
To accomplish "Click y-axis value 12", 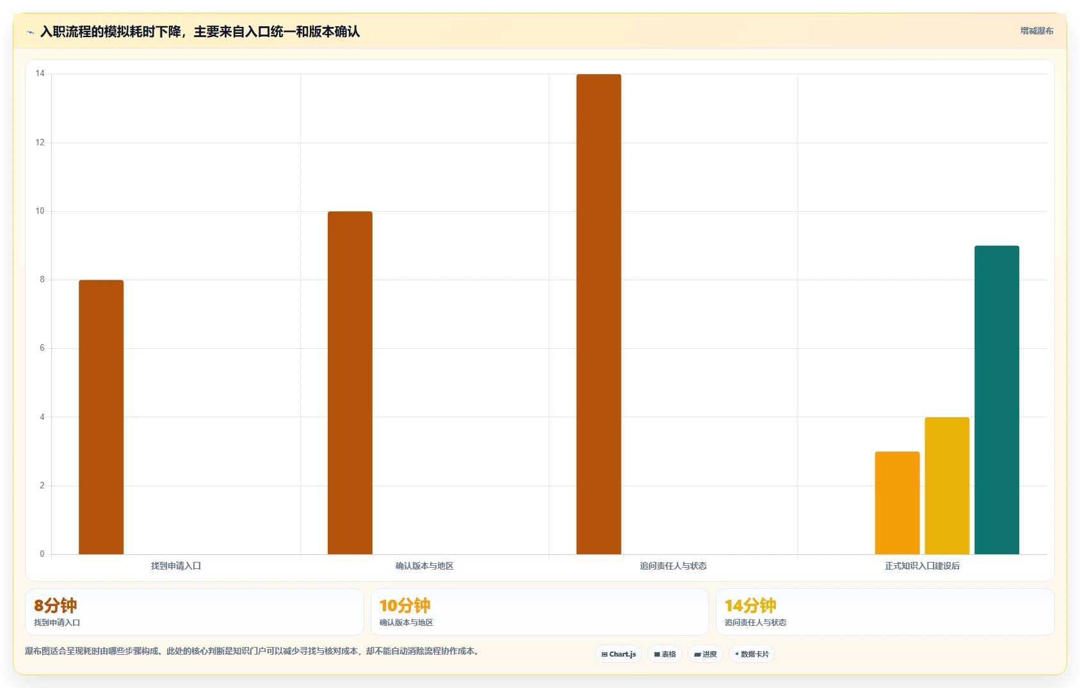I will [x=40, y=142].
